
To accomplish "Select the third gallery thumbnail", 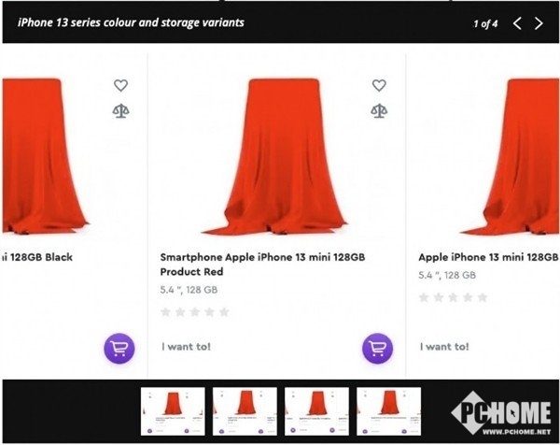I will coord(316,411).
